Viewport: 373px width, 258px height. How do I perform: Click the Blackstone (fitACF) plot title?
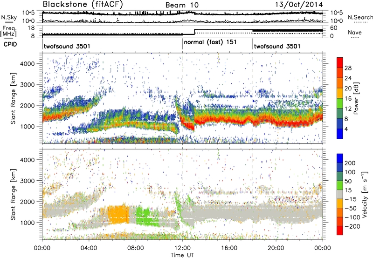pos(83,4)
